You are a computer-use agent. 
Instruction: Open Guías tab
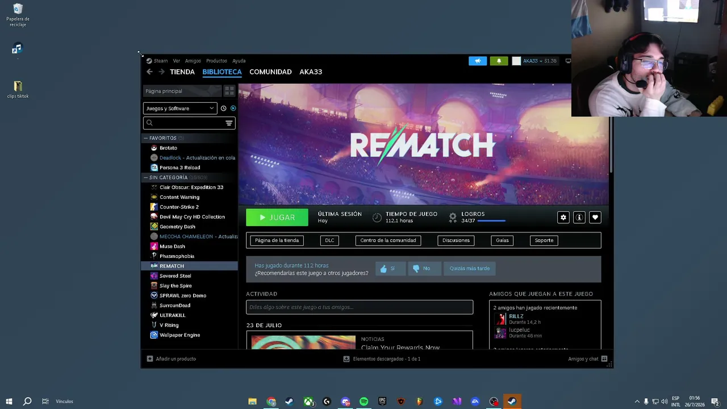click(x=502, y=240)
